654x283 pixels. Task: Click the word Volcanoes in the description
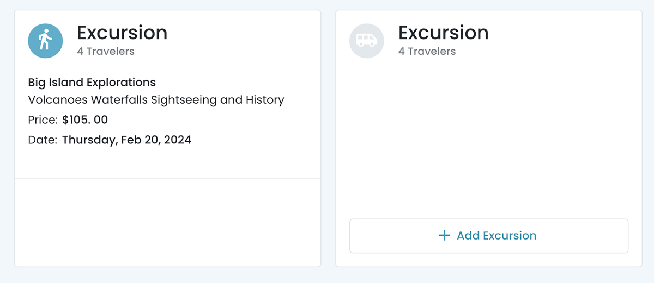[x=57, y=100]
